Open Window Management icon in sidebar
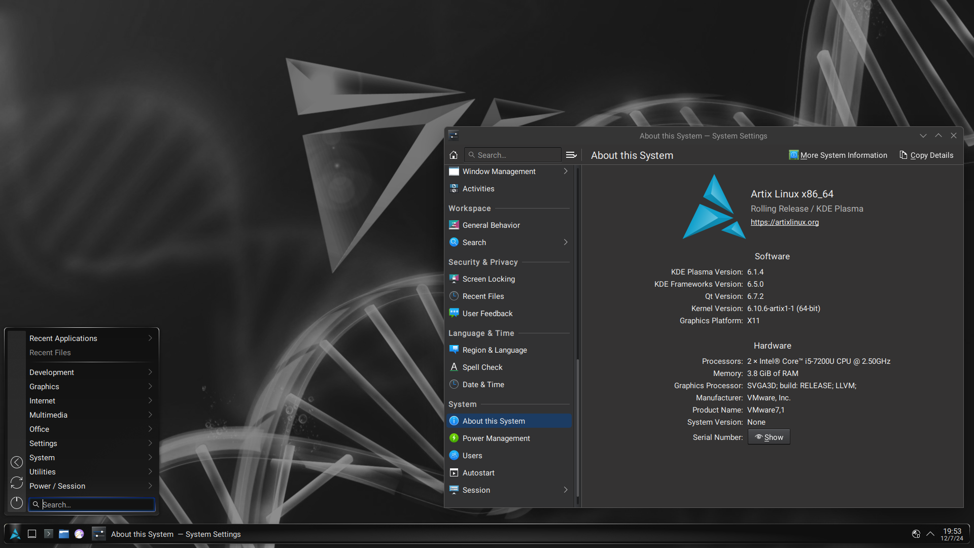The height and width of the screenshot is (548, 974). [454, 172]
